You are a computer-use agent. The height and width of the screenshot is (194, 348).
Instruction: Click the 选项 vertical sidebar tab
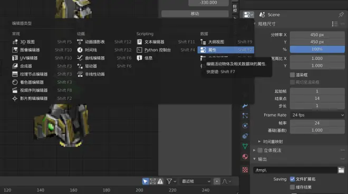click(235, 8)
